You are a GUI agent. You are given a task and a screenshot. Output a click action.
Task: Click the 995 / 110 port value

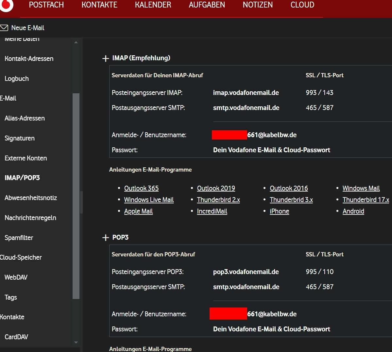click(319, 272)
